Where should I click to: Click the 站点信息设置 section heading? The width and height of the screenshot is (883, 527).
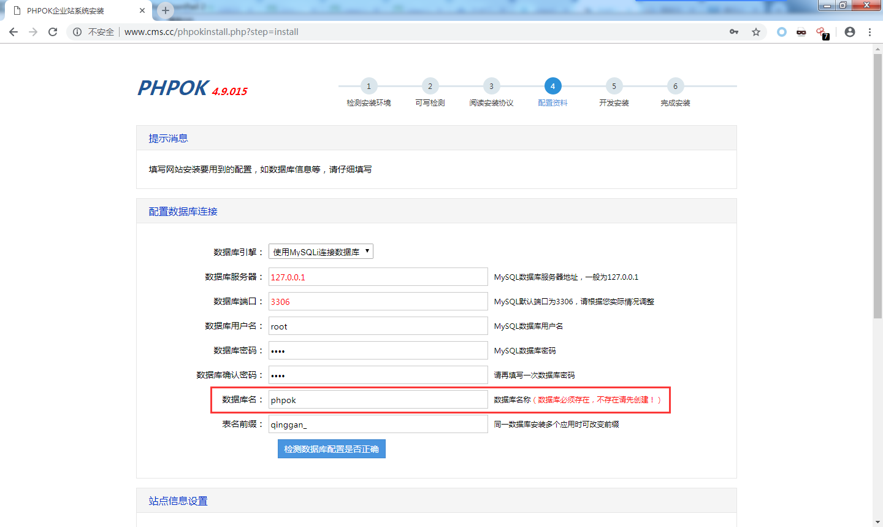[x=178, y=501]
